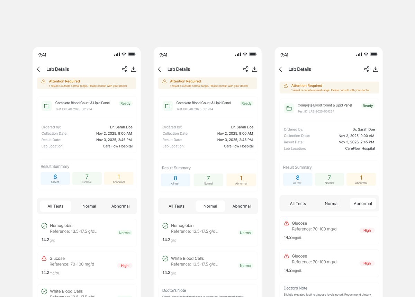Screen dimensions: 415x297
Task: Tap back arrow on middle phone screen
Action: tap(160, 69)
